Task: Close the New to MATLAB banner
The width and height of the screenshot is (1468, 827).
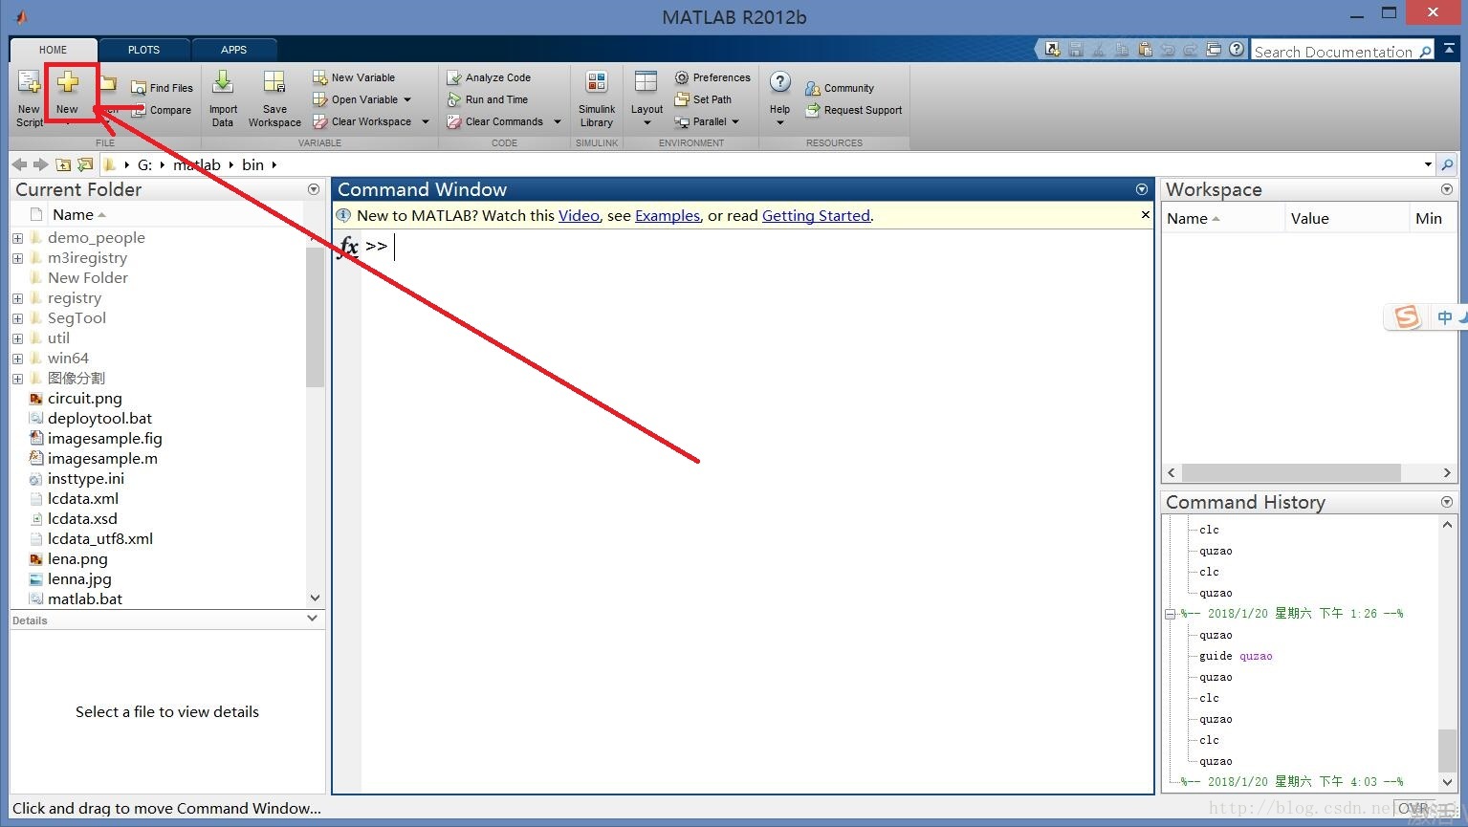Action: tap(1145, 215)
